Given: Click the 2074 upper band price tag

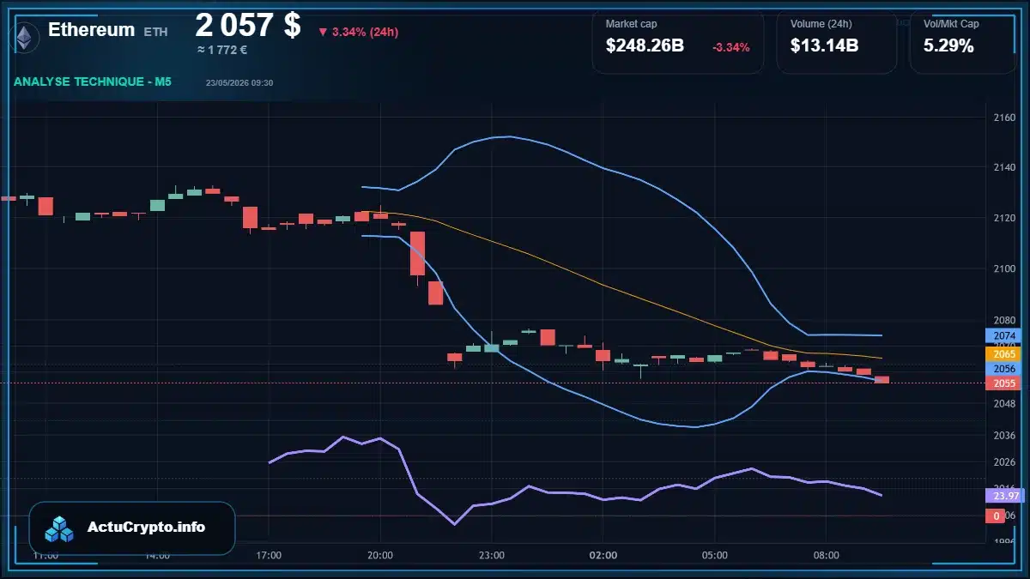Looking at the screenshot, I should pos(1002,335).
